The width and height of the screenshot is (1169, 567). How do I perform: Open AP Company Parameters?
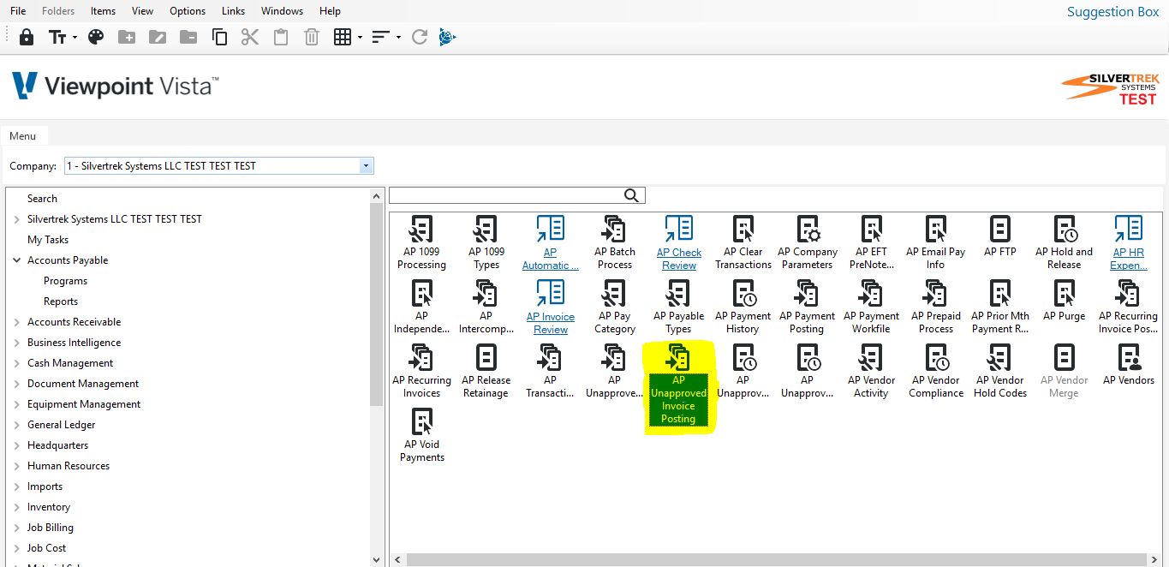[807, 243]
